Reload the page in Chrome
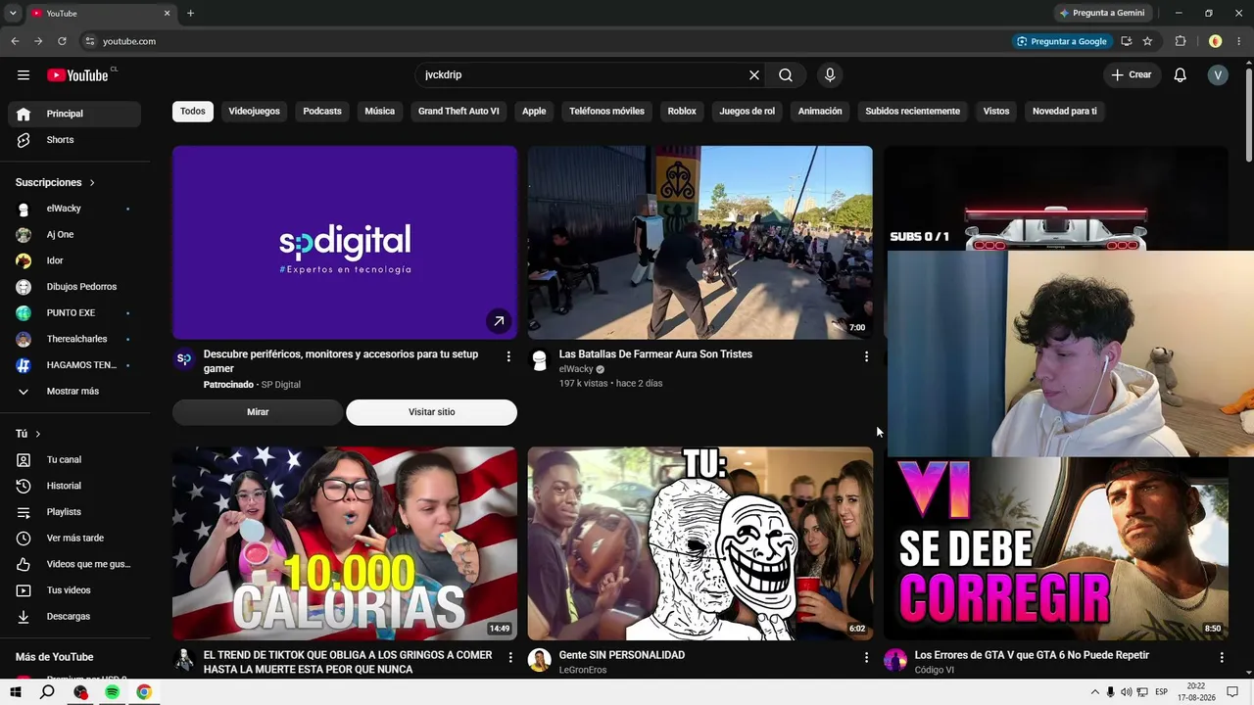Viewport: 1254px width, 705px height. coord(62,41)
